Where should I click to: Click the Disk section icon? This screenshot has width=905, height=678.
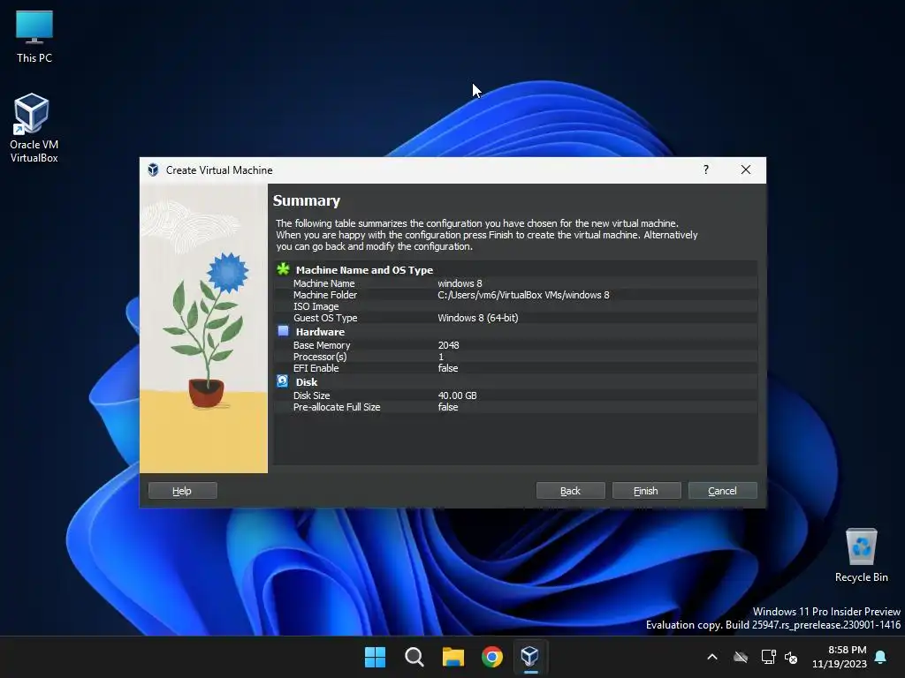[282, 381]
